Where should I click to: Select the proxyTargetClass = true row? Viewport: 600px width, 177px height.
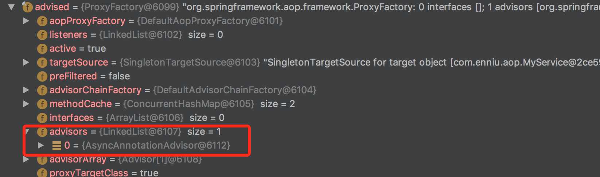pyautogui.click(x=98, y=173)
